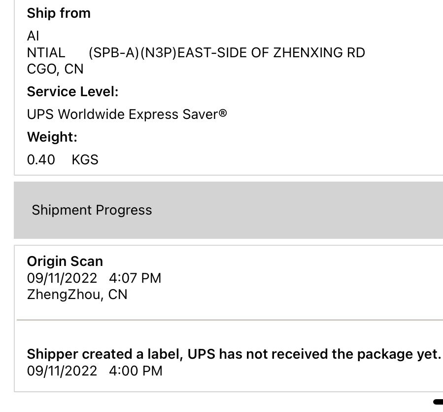This screenshot has width=443, height=412.
Task: Select the East-Side of Zhenxing Rd address
Action: point(271,52)
